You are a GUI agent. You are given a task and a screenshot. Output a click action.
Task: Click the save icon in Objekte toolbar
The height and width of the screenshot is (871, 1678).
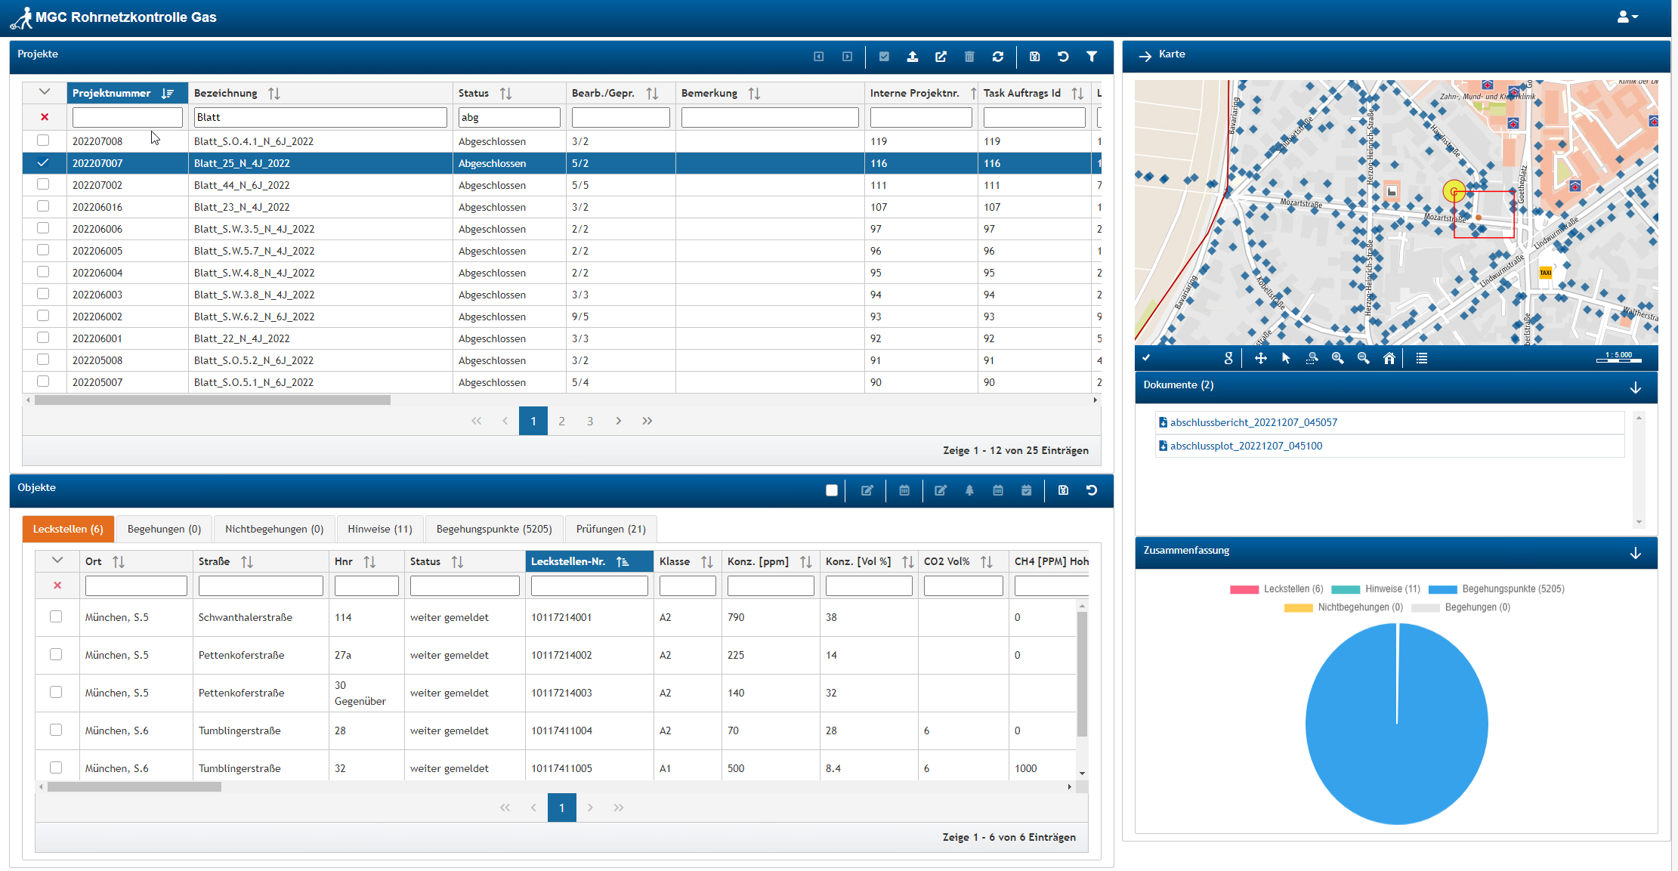tap(1063, 490)
